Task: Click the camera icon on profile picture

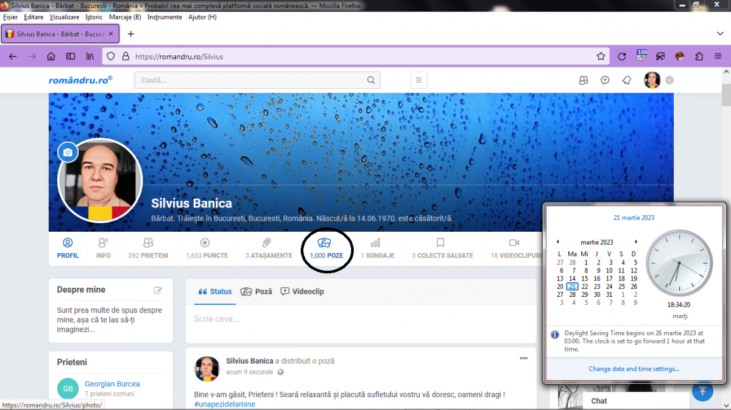Action: tap(68, 152)
